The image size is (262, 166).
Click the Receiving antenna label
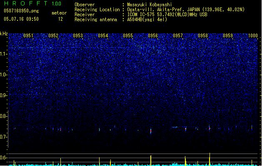(x=96, y=20)
